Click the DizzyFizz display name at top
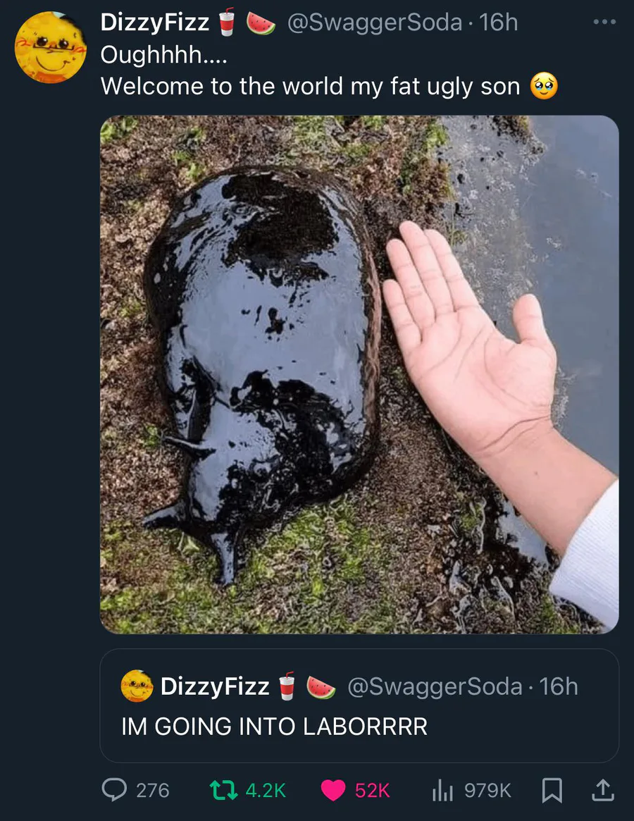 point(154,23)
